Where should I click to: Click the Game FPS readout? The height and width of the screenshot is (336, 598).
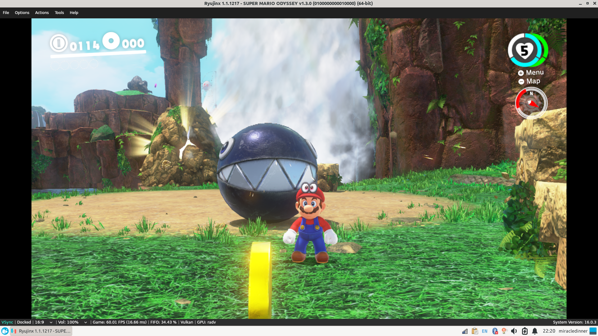coord(120,322)
